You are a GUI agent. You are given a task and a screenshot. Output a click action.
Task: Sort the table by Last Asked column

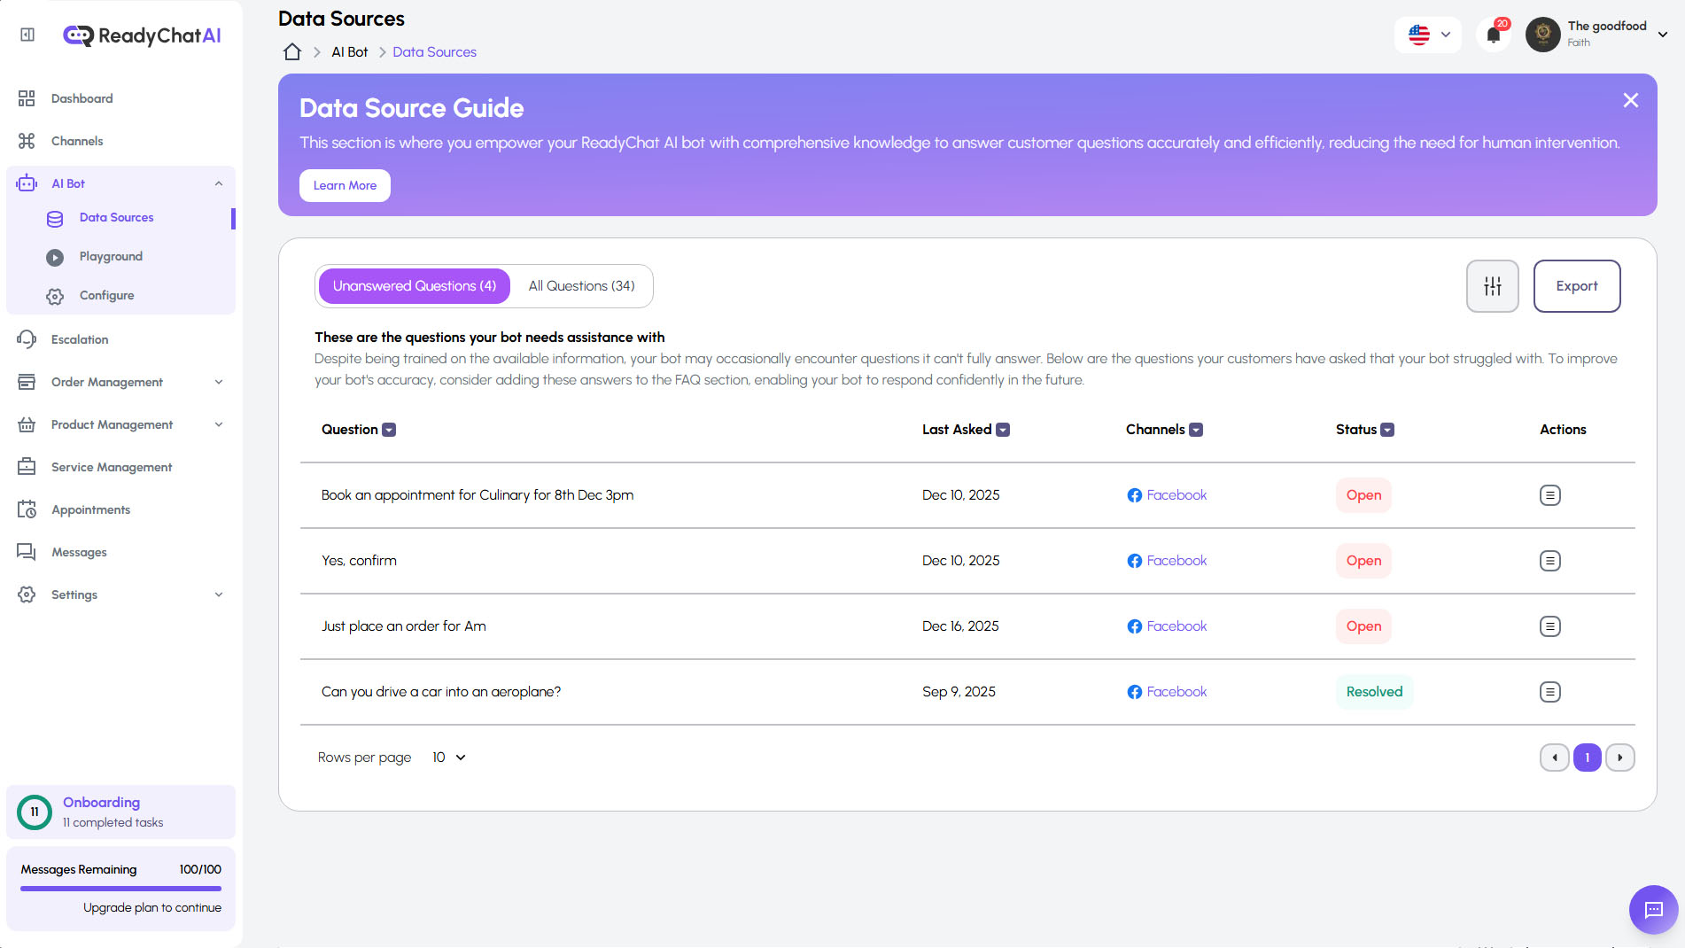pos(1002,430)
